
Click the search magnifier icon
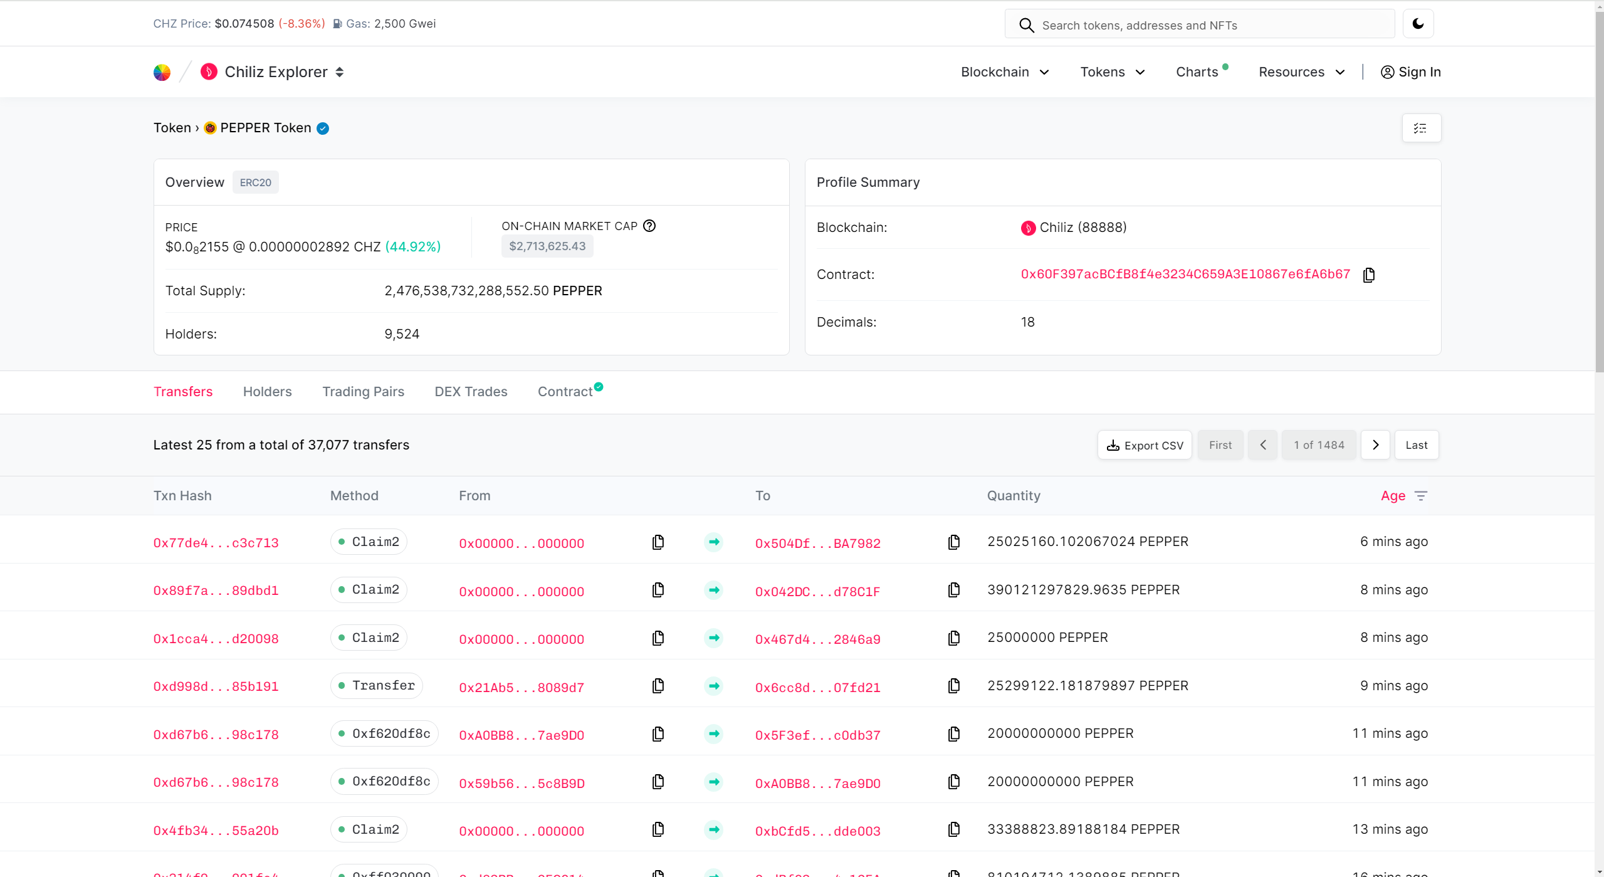tap(1027, 25)
